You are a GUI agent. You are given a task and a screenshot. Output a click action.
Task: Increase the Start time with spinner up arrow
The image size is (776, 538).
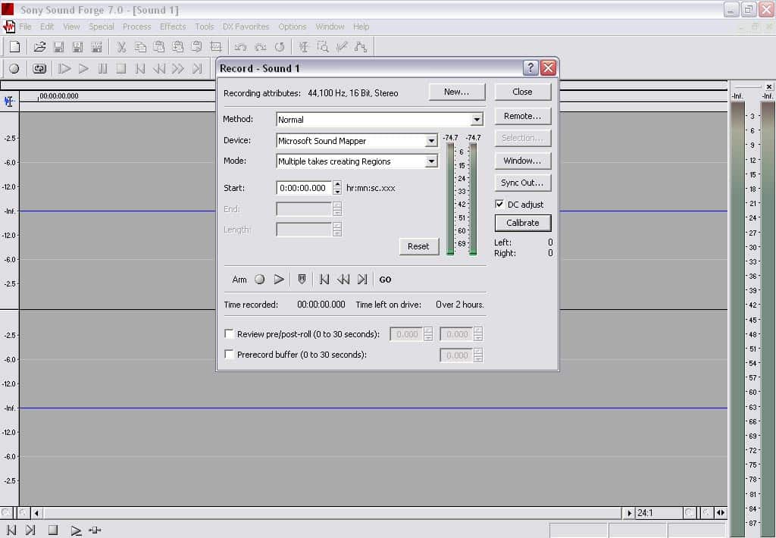(337, 185)
